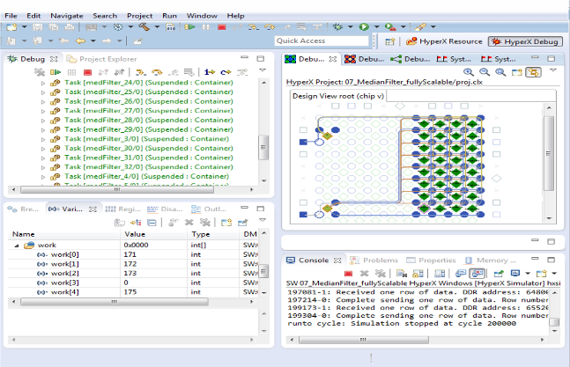The height and width of the screenshot is (367, 570).
Task: Select work[3] variable row
Action: [133, 283]
